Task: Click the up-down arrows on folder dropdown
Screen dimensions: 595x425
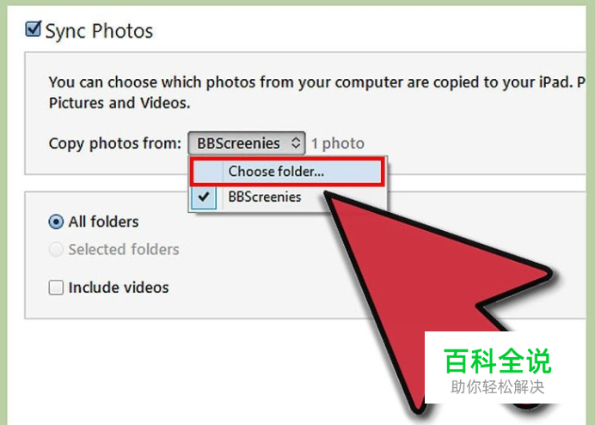Action: point(296,143)
